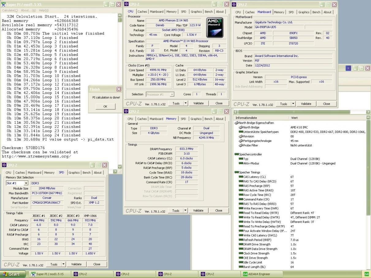Image resolution: width=371 pixels, height=278 pixels.
Task: Confirm OK in the Finish dialog
Action: click(x=105, y=107)
